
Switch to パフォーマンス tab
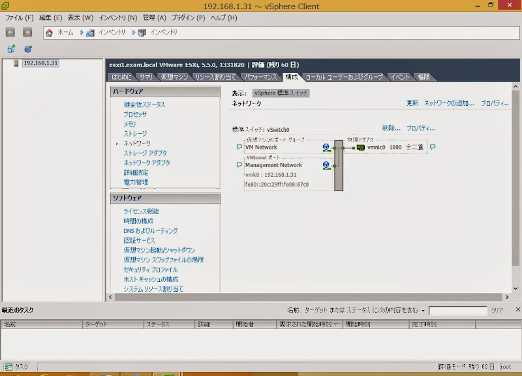point(260,77)
